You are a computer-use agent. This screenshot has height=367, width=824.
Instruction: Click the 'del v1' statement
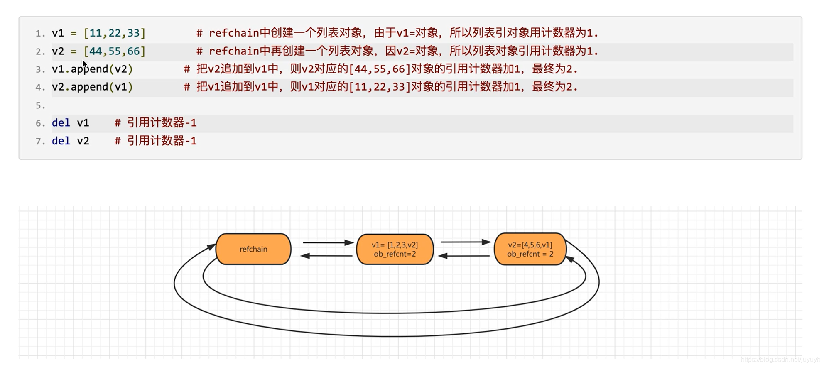71,123
